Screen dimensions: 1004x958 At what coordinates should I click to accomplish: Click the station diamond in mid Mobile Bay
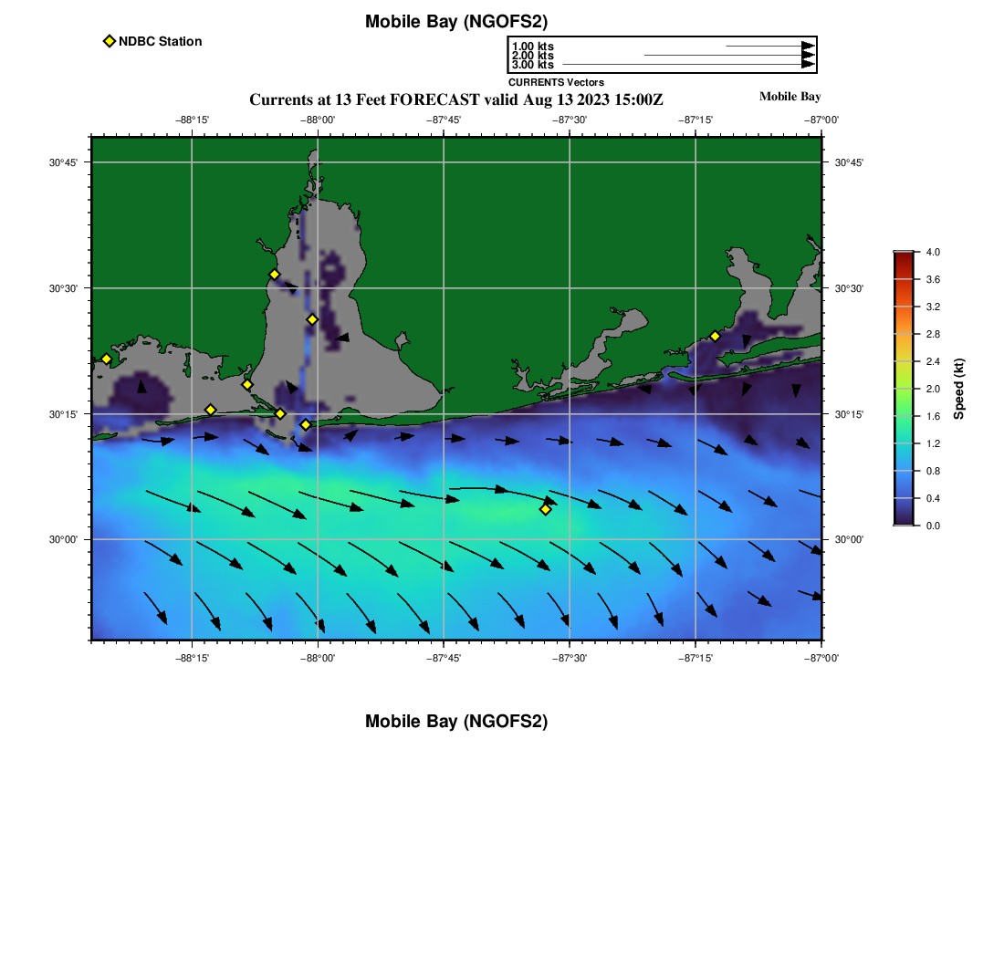click(312, 319)
